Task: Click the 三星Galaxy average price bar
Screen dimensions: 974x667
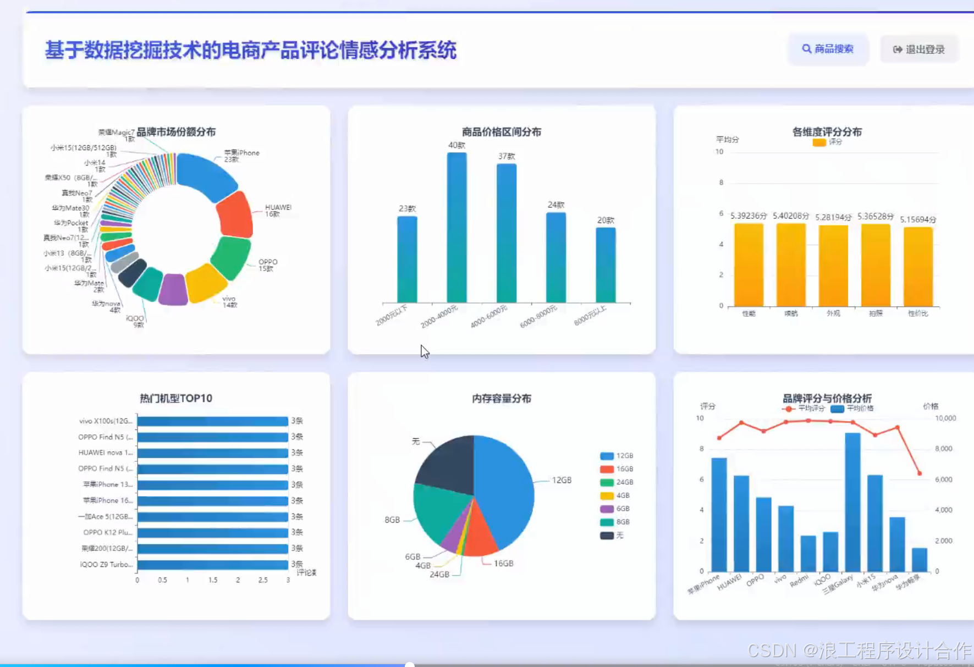Action: click(x=852, y=502)
